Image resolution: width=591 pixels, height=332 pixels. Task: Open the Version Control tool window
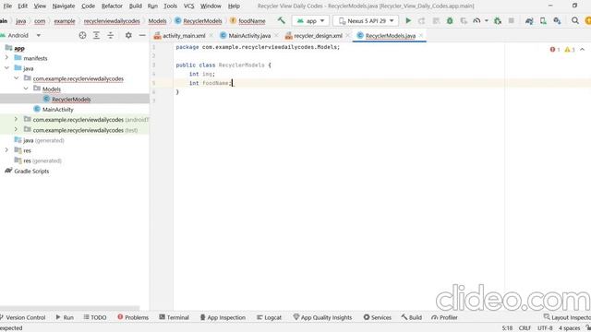pyautogui.click(x=22, y=317)
